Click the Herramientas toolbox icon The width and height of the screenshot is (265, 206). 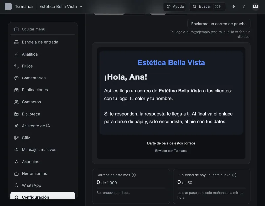[16, 174]
